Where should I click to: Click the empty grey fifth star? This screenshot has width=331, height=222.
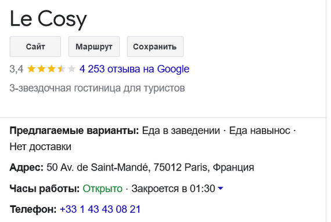point(71,68)
